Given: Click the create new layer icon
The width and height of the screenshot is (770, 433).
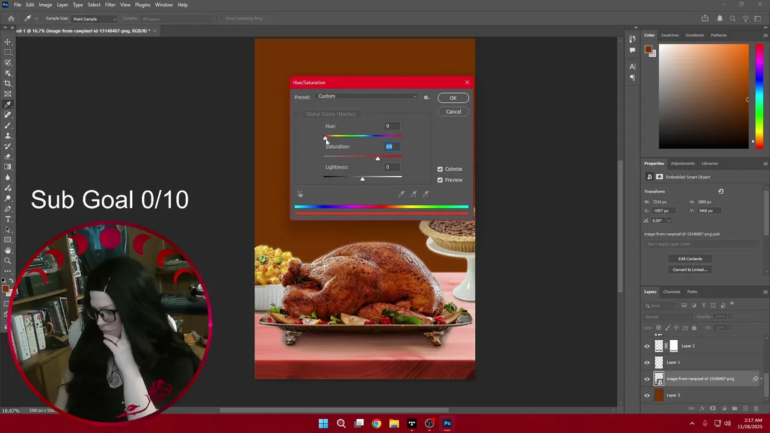Looking at the screenshot, I should pos(745,408).
